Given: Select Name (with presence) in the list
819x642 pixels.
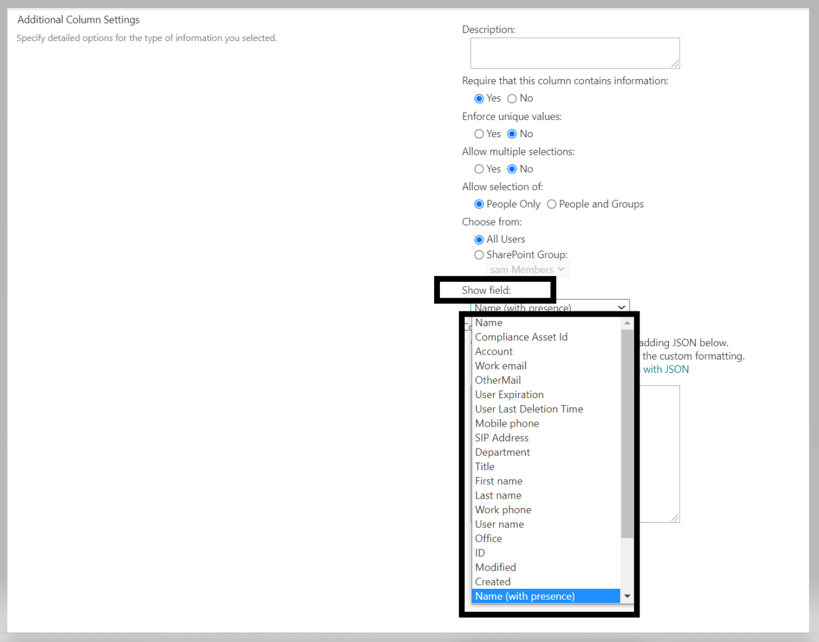Looking at the screenshot, I should (525, 596).
